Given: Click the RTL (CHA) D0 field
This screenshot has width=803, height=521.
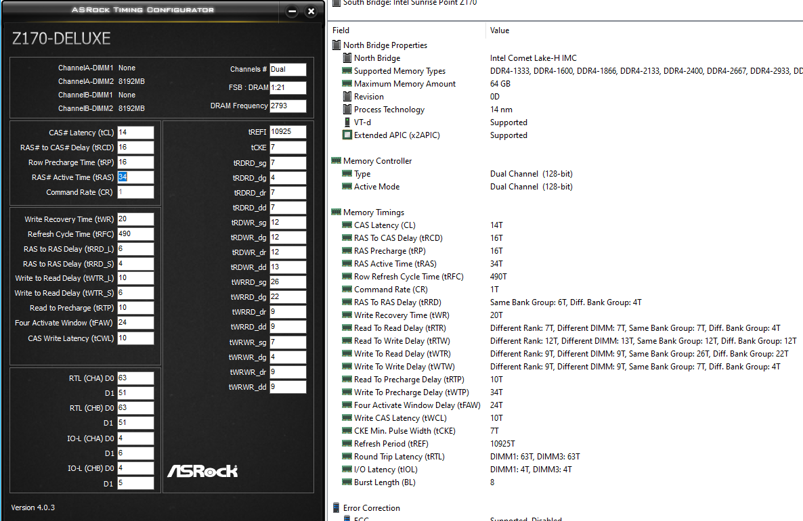Looking at the screenshot, I should tap(135, 378).
